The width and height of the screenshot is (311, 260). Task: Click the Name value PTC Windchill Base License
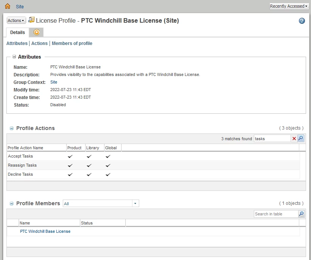pyautogui.click(x=75, y=67)
